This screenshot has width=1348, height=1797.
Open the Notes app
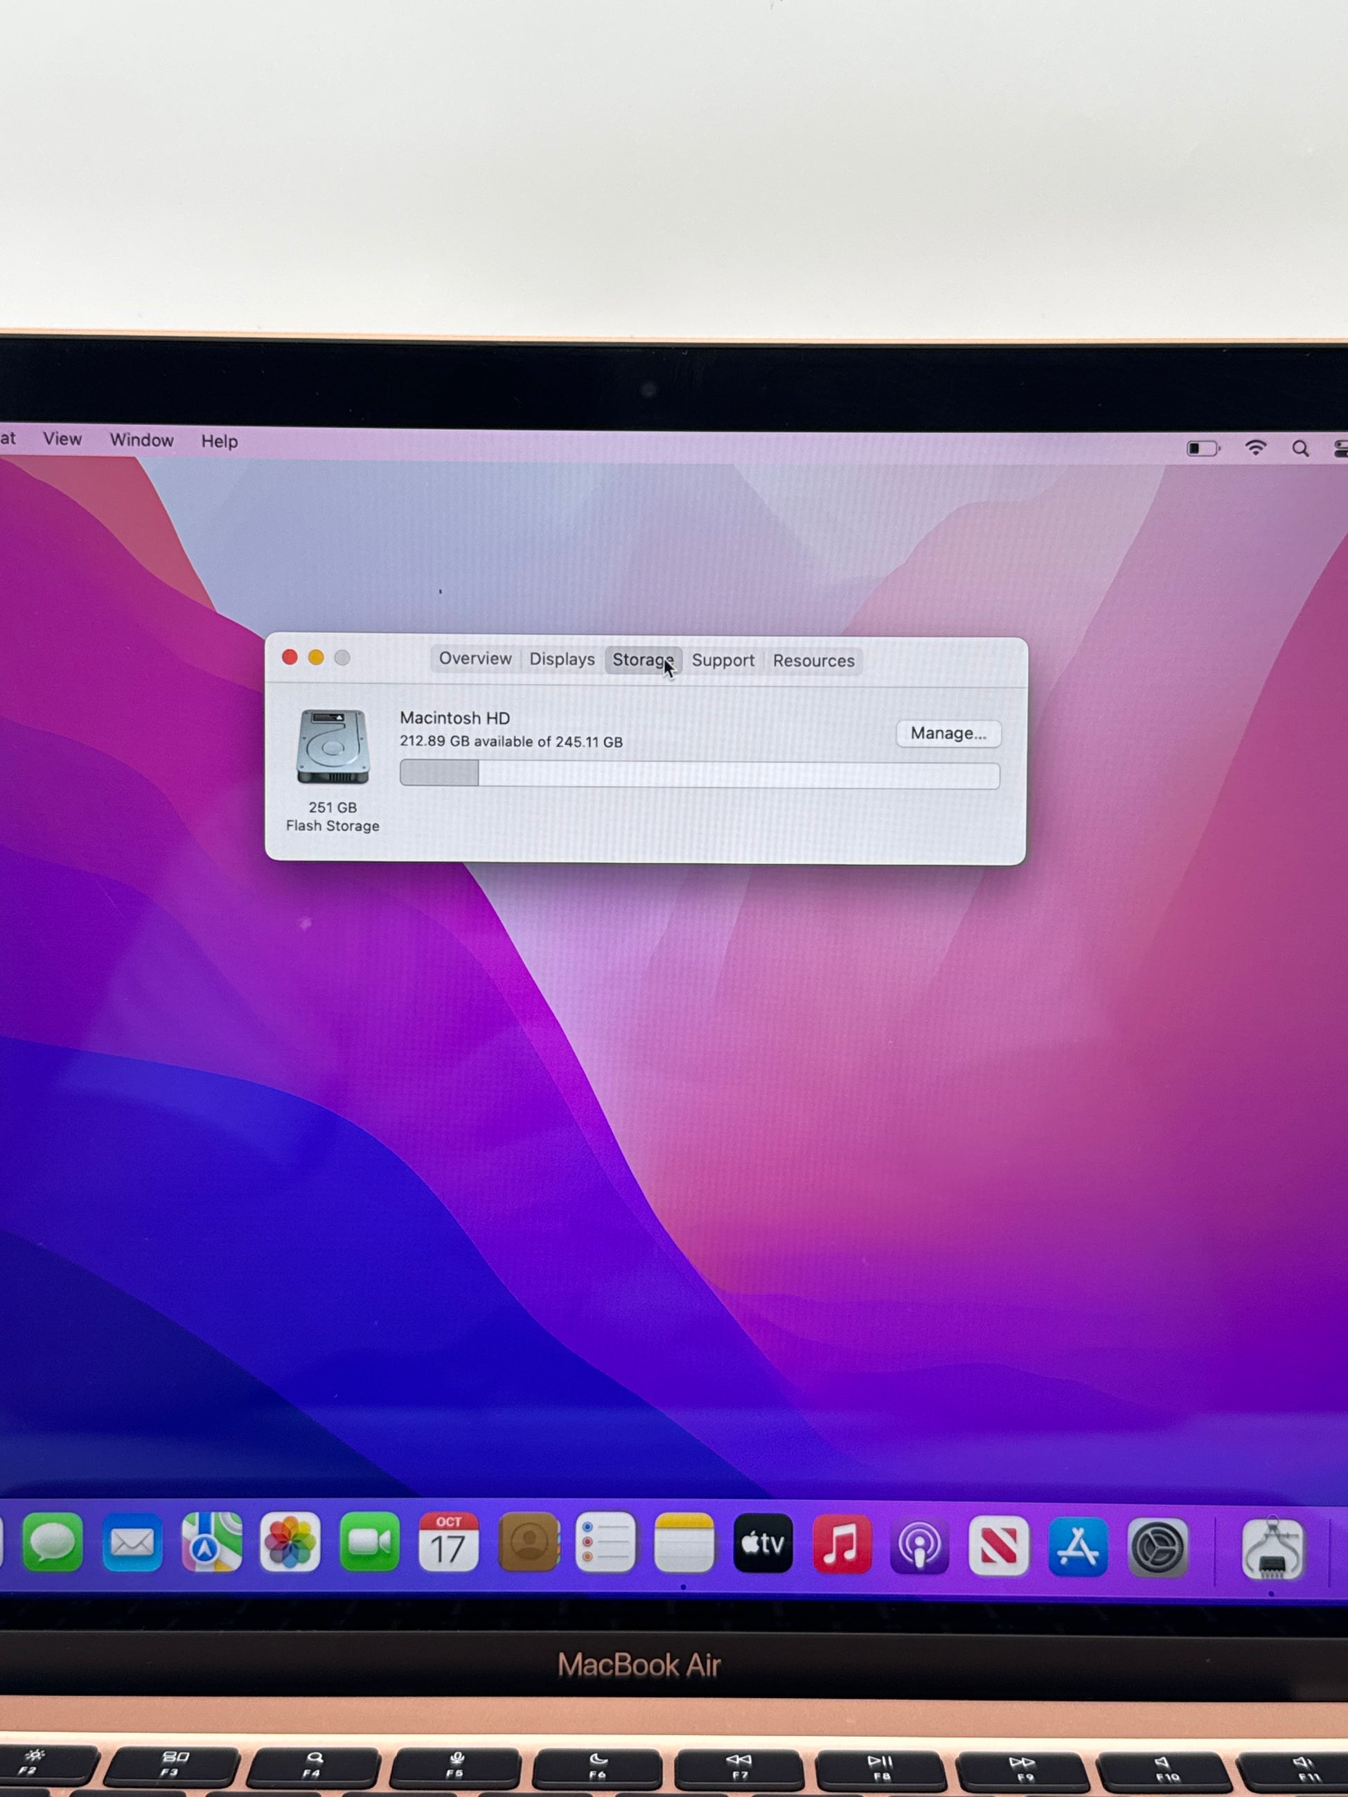684,1544
